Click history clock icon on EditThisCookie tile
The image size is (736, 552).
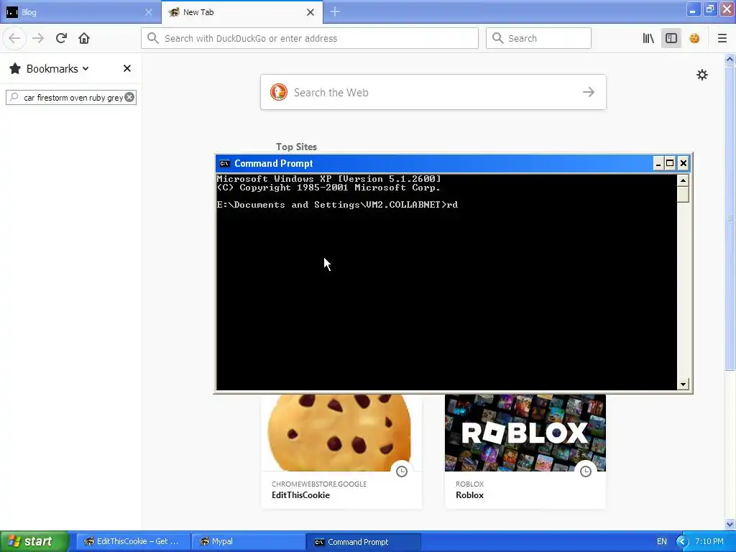(x=401, y=471)
